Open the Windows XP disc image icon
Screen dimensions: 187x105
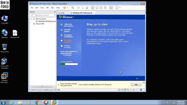[15, 34]
